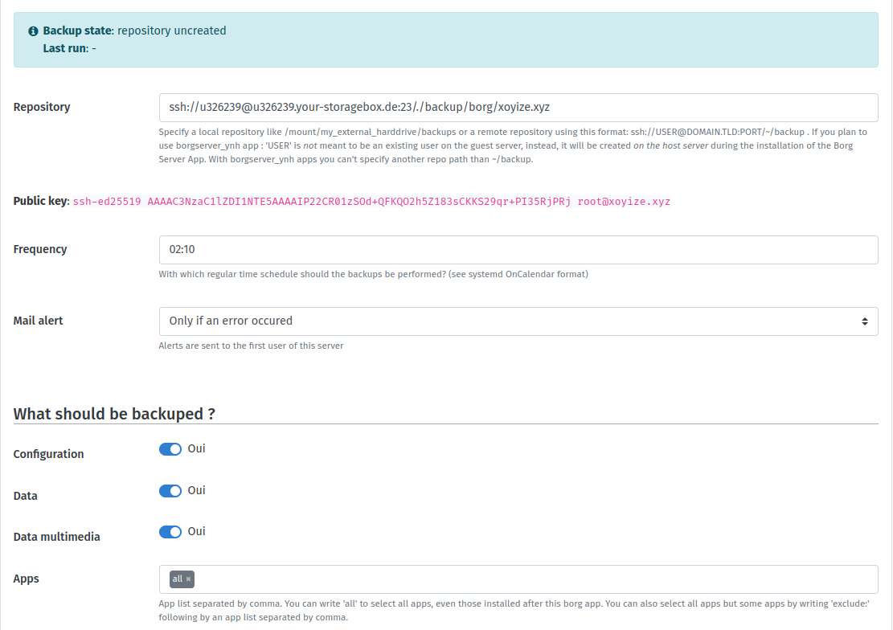Click the info icon in the Backup state banner
The width and height of the screenshot is (893, 630).
(x=33, y=31)
